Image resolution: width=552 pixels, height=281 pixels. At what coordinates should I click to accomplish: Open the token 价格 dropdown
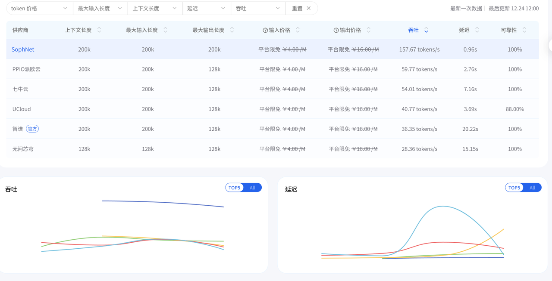pyautogui.click(x=39, y=8)
